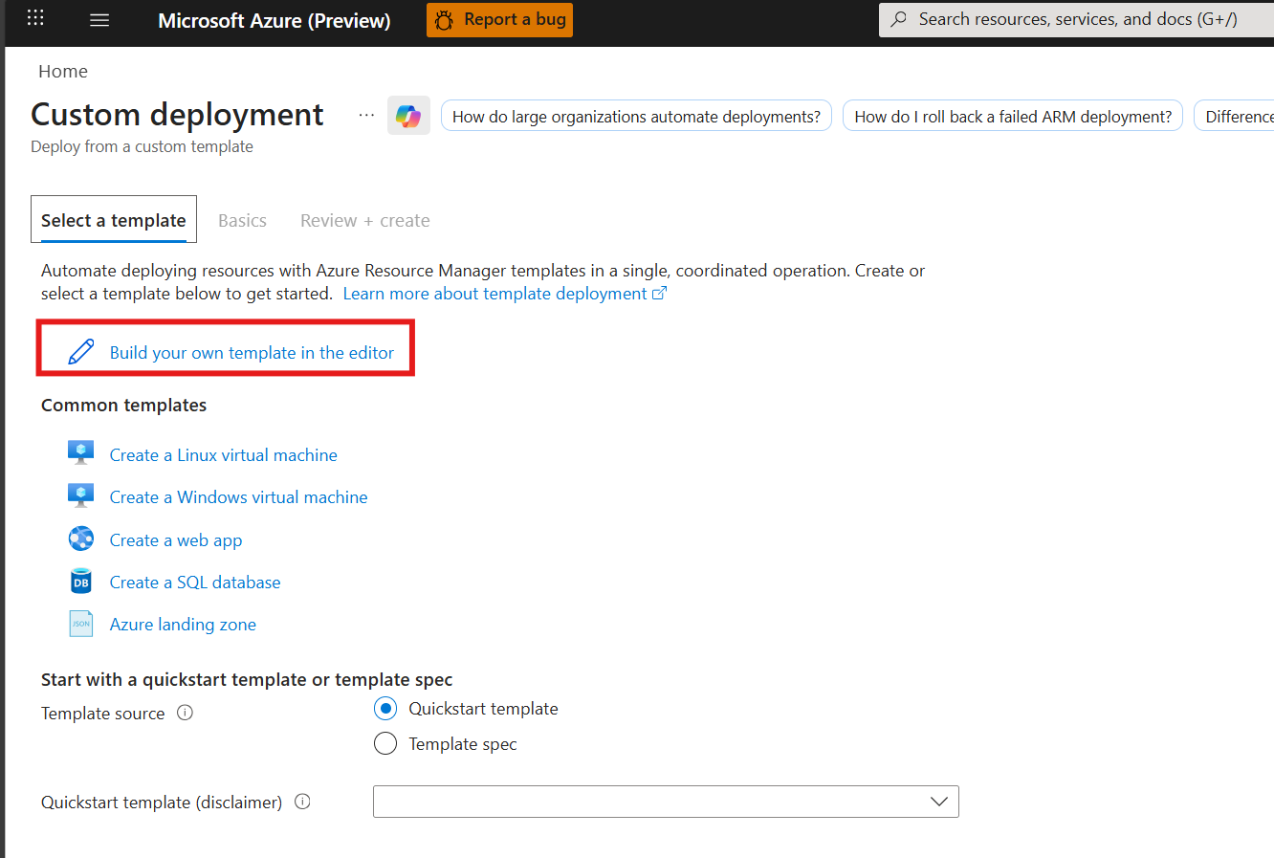This screenshot has height=858, width=1274.
Task: Select the Linux virtual machine icon
Action: click(81, 451)
